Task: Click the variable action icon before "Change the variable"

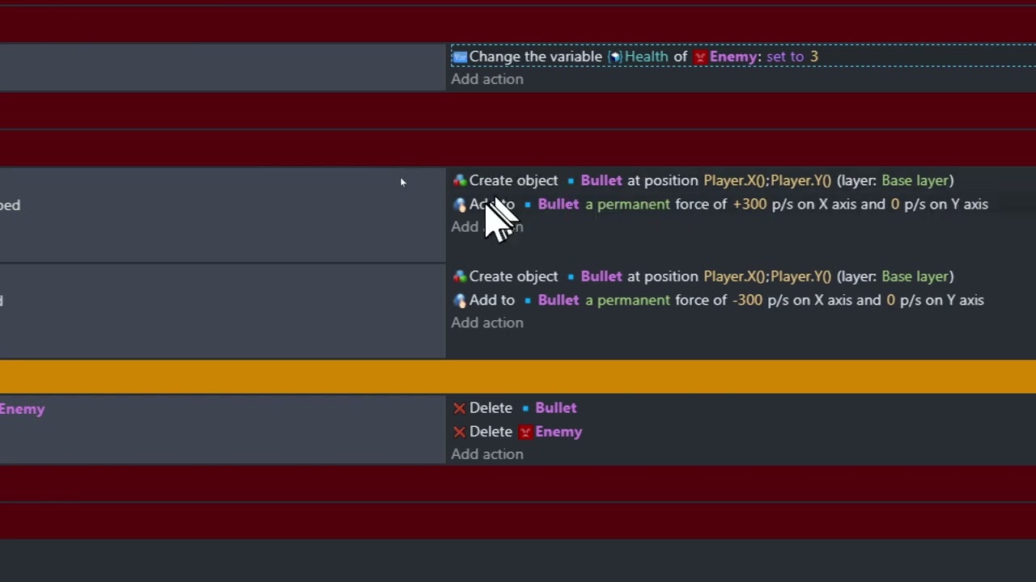Action: pyautogui.click(x=460, y=57)
